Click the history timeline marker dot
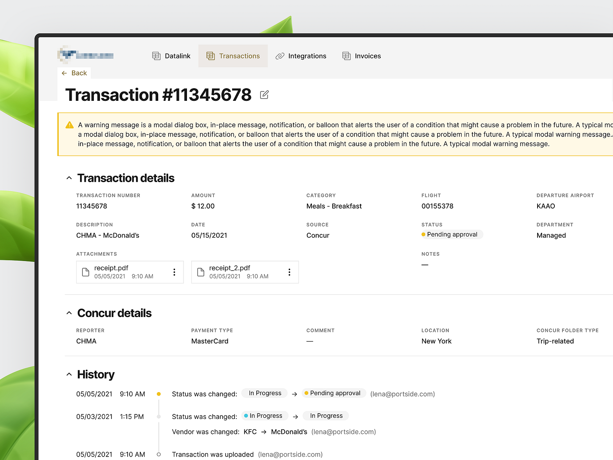 coord(159,394)
